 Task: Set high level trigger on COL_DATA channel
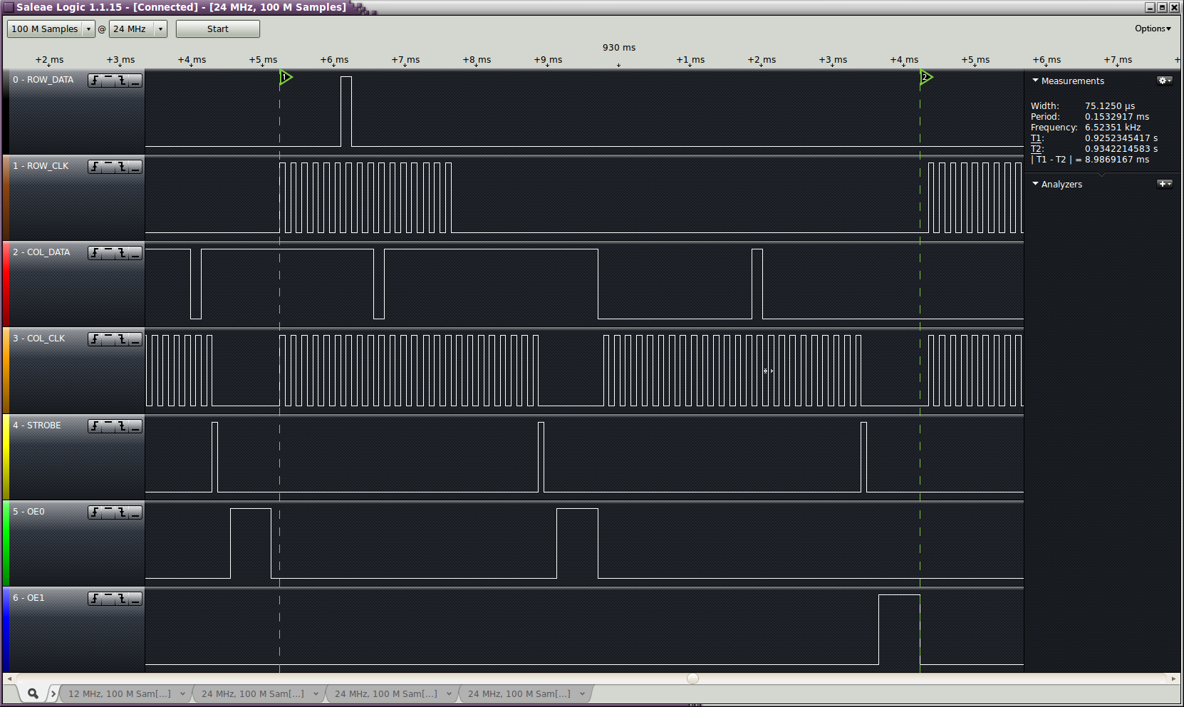(x=108, y=253)
